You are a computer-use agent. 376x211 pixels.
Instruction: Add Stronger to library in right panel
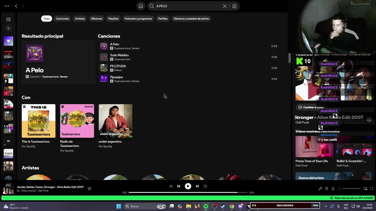[369, 119]
